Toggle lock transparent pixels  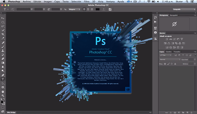(165, 64)
